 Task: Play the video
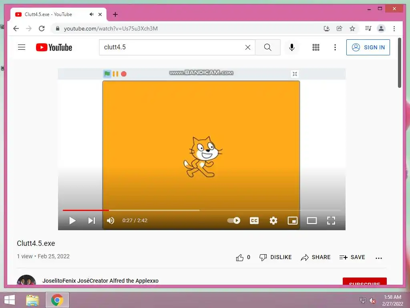tap(72, 221)
